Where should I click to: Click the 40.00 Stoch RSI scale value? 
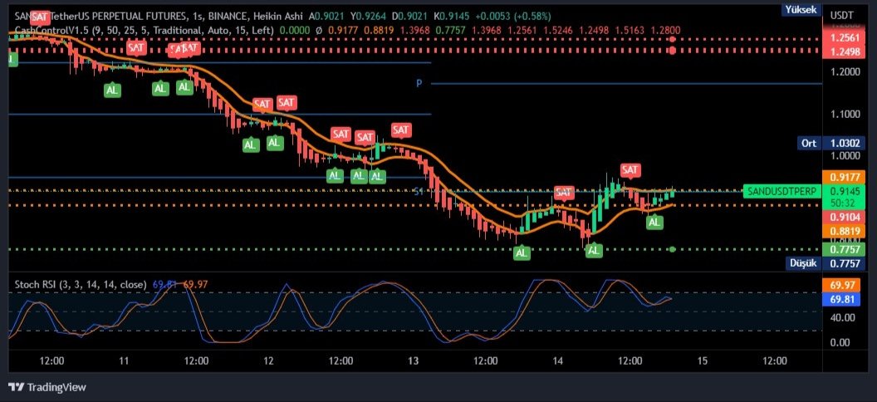(844, 317)
